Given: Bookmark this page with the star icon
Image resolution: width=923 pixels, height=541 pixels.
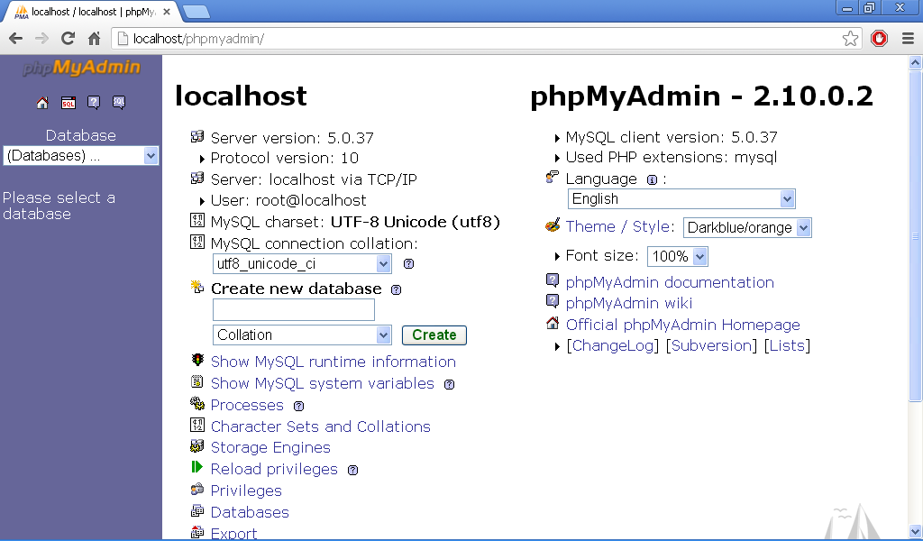Looking at the screenshot, I should 850,39.
